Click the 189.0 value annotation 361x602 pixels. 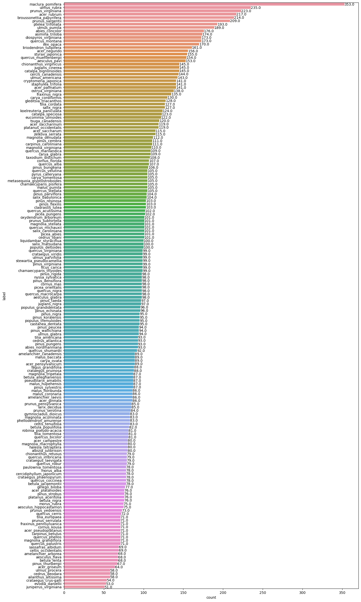click(219, 28)
